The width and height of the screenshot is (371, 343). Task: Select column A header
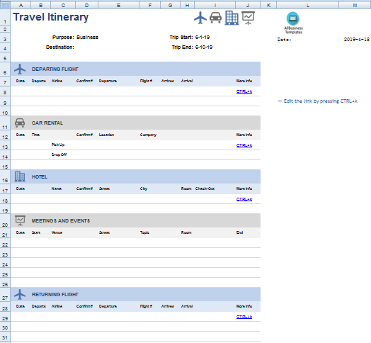21,5
